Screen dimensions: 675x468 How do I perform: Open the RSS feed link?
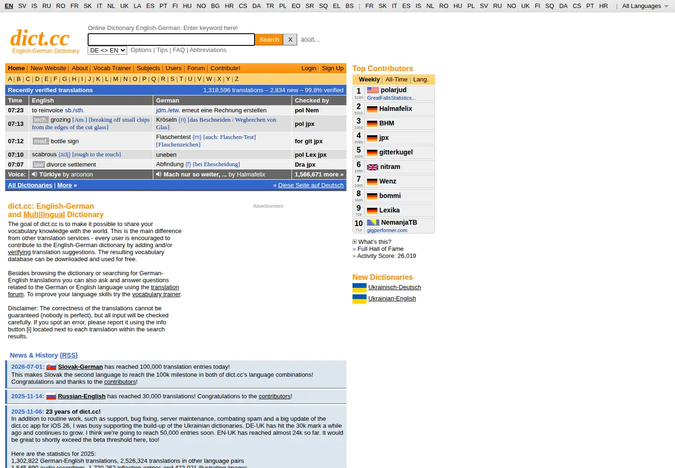68,356
